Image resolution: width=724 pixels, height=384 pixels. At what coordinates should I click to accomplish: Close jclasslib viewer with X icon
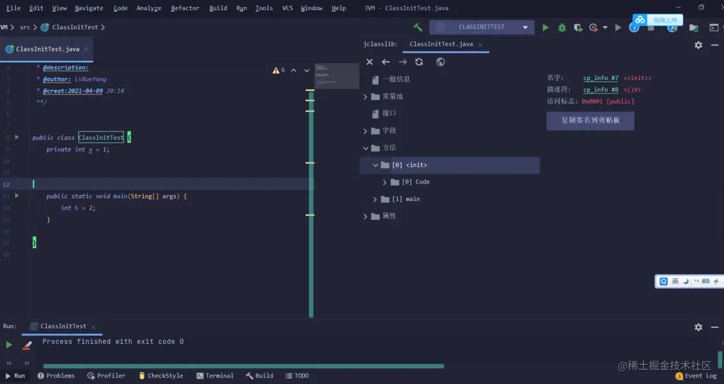point(370,62)
